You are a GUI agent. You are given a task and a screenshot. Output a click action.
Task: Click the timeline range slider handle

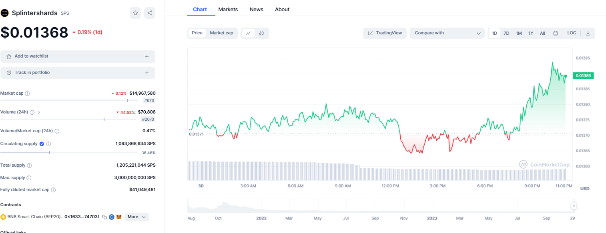click(x=574, y=206)
